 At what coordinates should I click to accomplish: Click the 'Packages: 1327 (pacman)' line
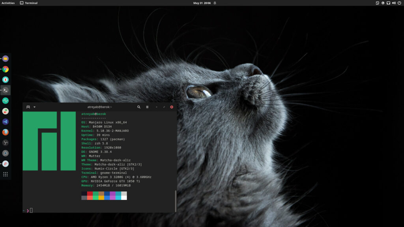[x=103, y=139]
